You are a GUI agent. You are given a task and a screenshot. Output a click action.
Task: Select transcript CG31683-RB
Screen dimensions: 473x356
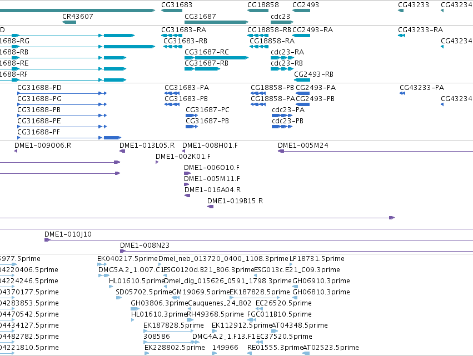[x=173, y=47]
